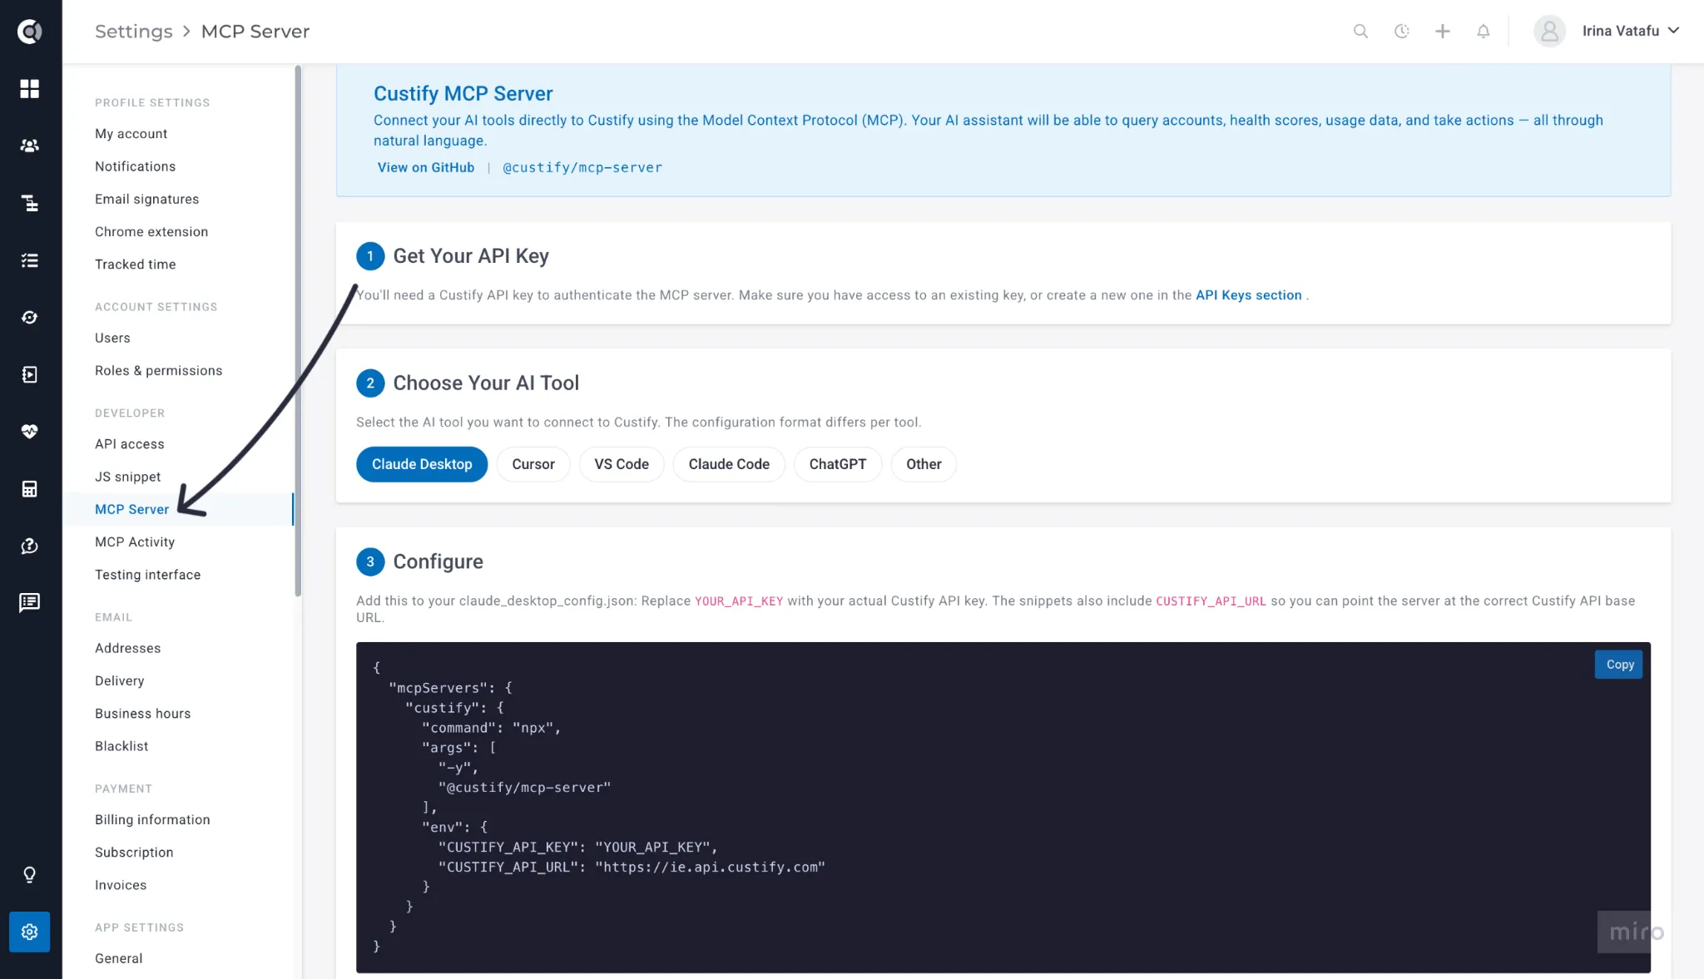Open the lightbulb ideas icon in sidebar
The image size is (1704, 979).
[x=30, y=875]
